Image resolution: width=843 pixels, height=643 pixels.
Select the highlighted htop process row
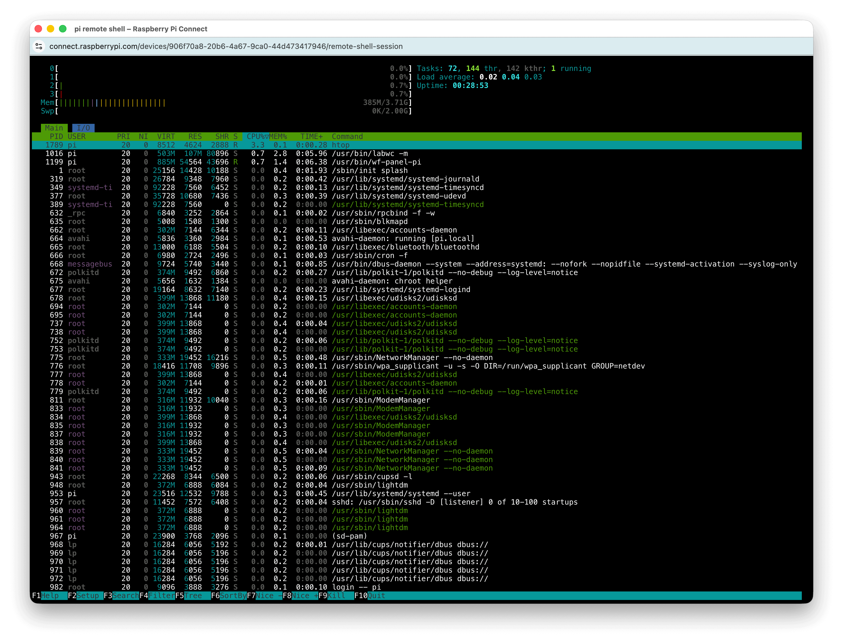click(x=340, y=145)
